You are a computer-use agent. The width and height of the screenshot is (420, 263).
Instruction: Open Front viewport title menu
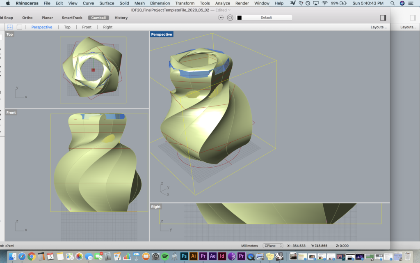tap(11, 113)
